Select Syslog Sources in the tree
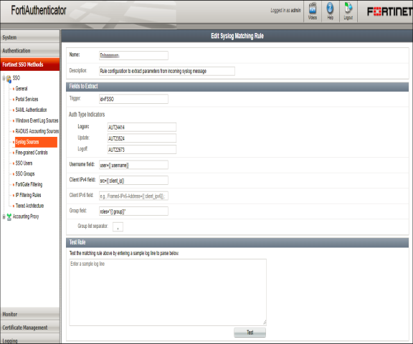Image resolution: width=413 pixels, height=344 pixels. (36, 142)
